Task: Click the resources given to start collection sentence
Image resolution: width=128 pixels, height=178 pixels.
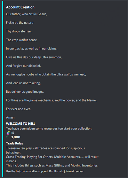Action: (49, 128)
